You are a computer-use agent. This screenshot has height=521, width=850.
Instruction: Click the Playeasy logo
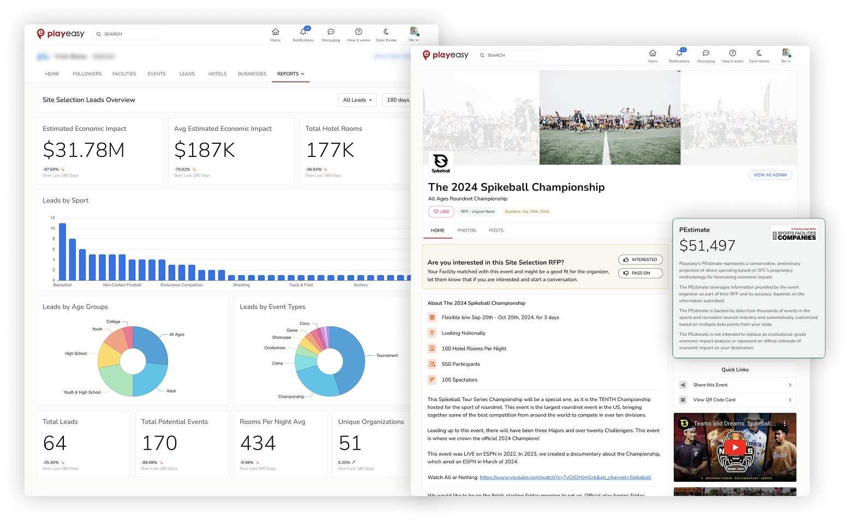(x=445, y=54)
